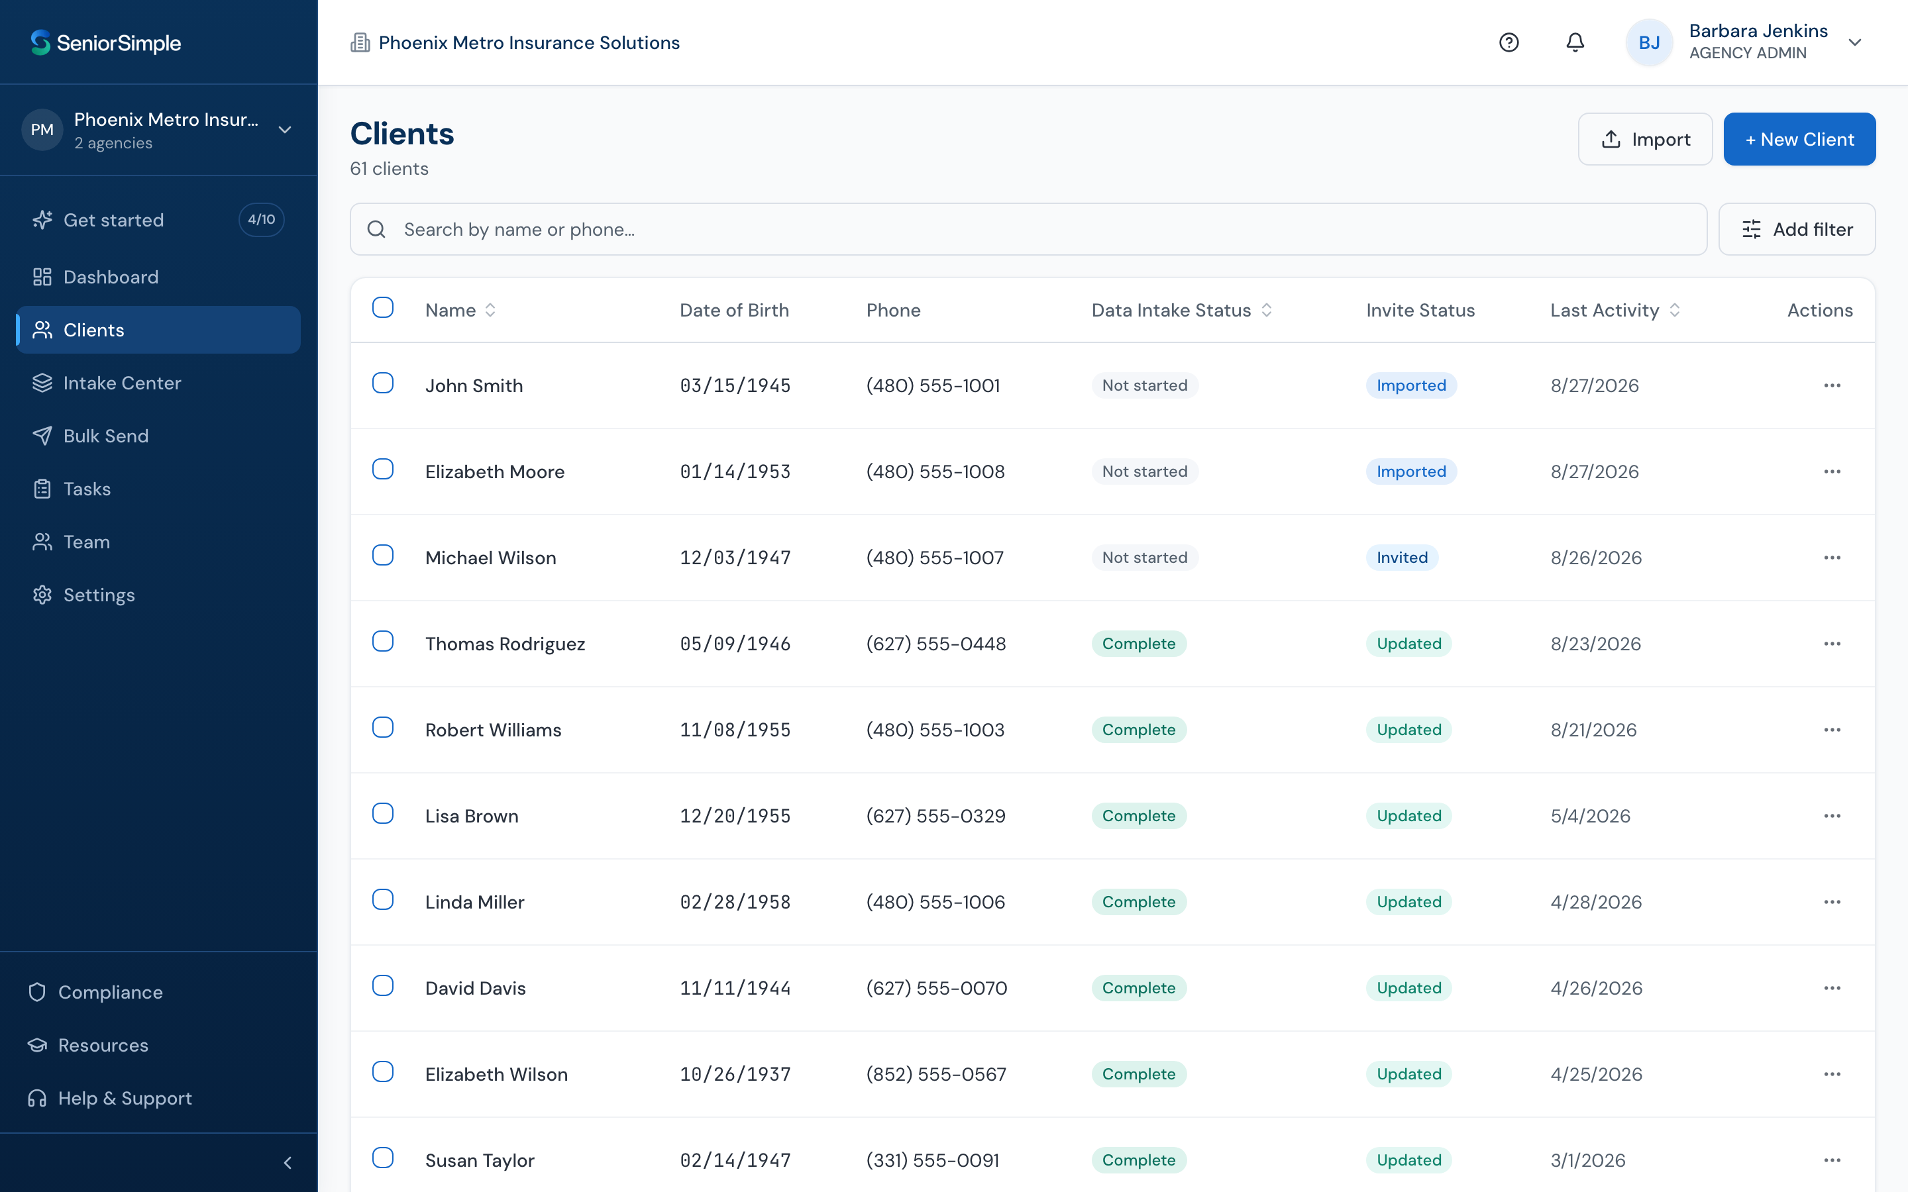Click the Complete badge for Elizabeth Wilson
The width and height of the screenshot is (1908, 1192).
pos(1138,1073)
